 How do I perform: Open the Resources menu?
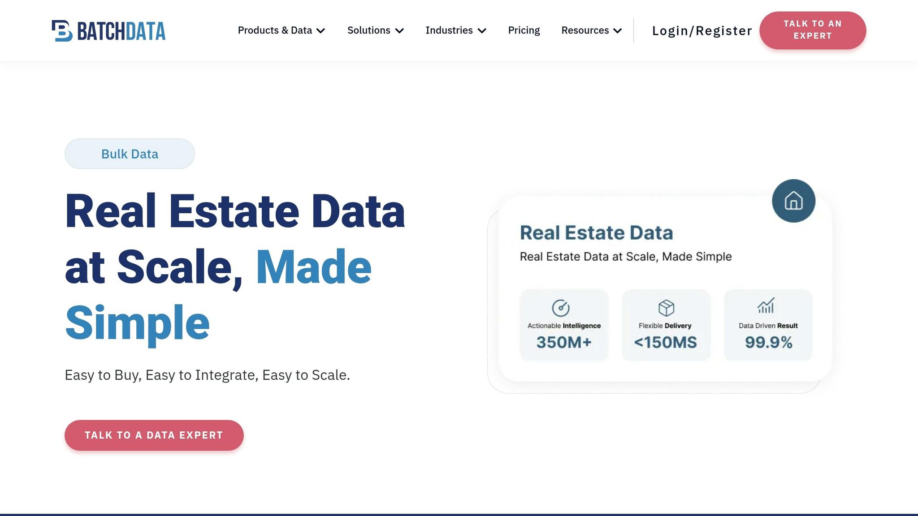592,30
